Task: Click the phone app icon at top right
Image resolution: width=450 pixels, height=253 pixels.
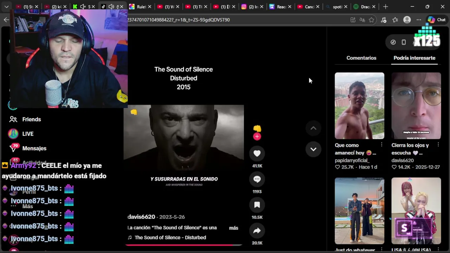Action: click(x=404, y=42)
